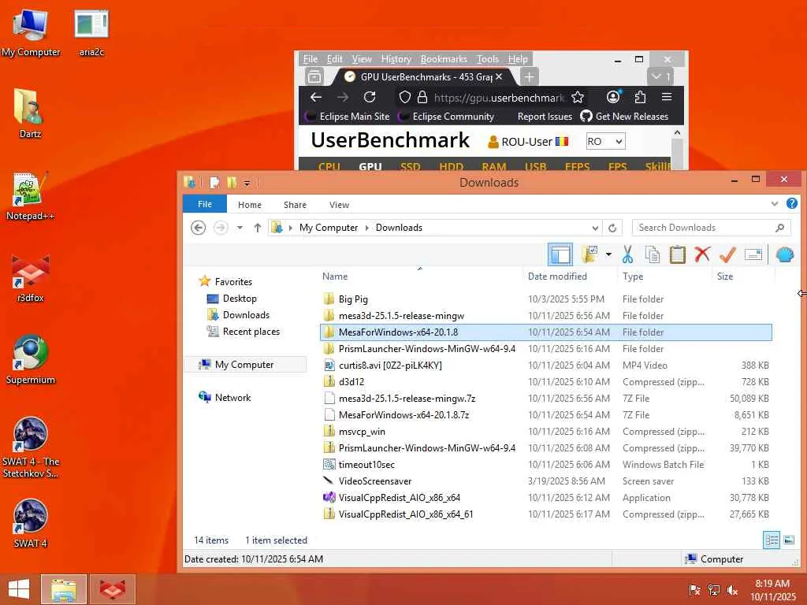Open the Tools menu in browser

487,59
